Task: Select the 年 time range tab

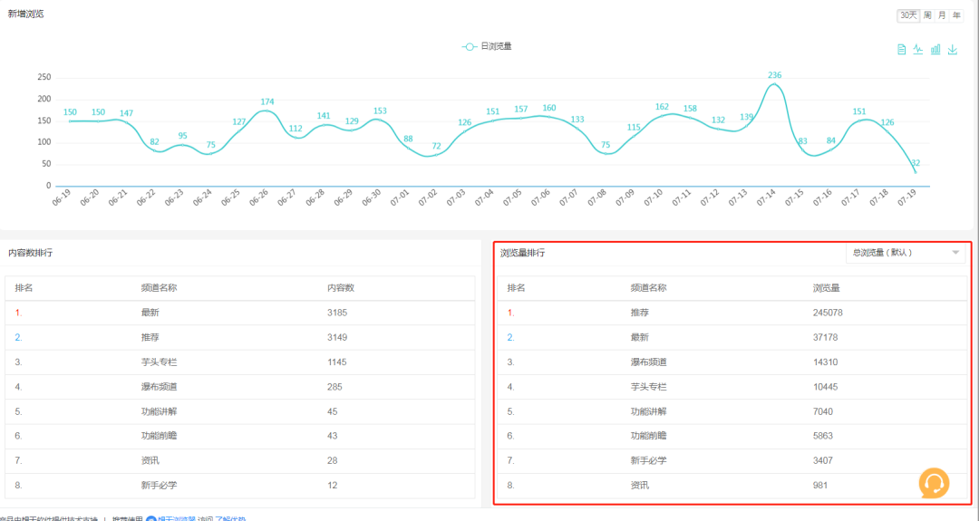Action: point(956,15)
